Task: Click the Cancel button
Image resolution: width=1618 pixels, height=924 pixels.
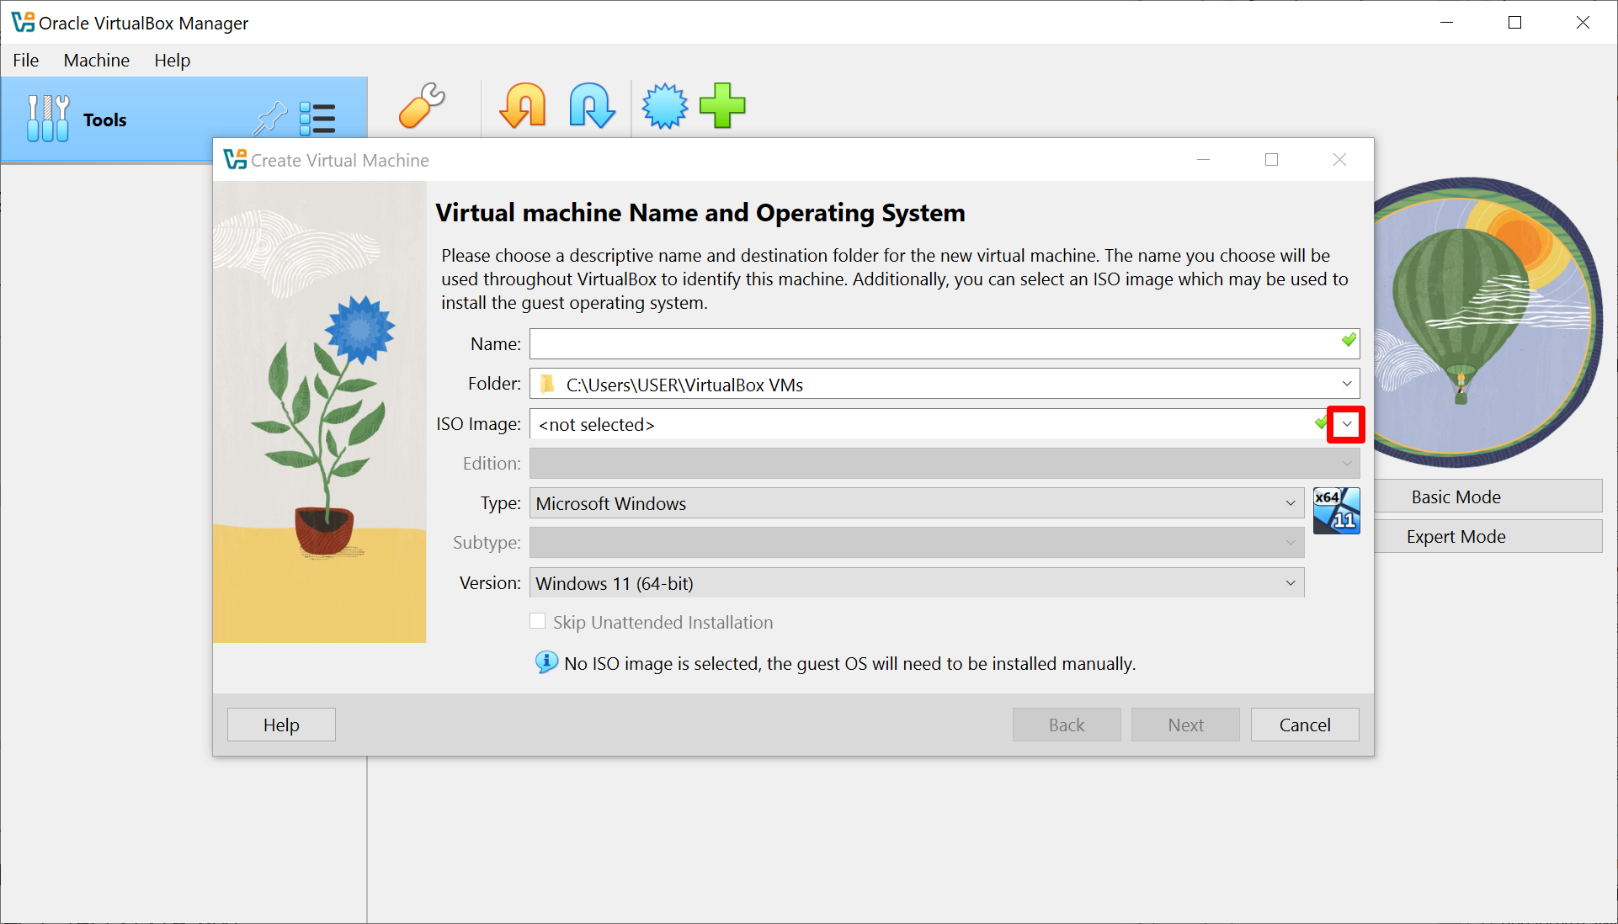Action: point(1304,725)
